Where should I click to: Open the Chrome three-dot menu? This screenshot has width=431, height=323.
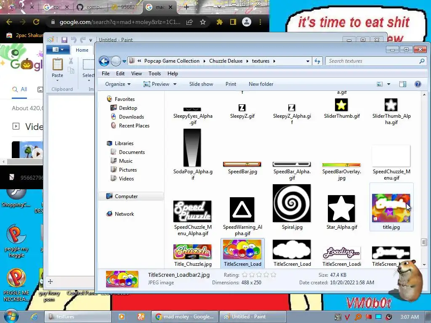(260, 22)
